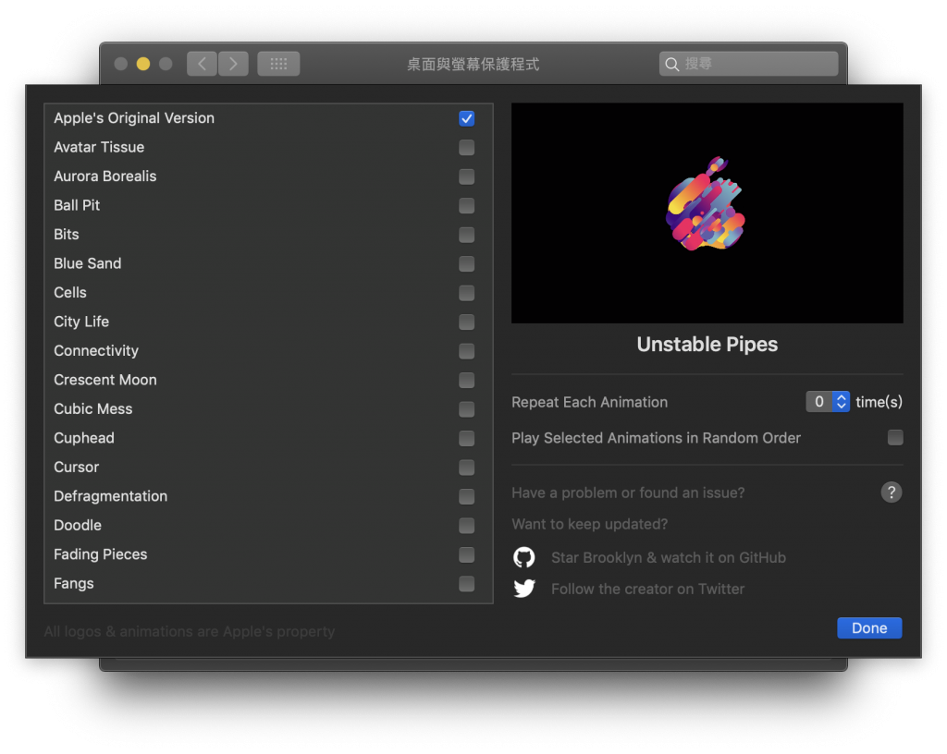Enable the Avatar Tissue animation checkbox
This screenshot has width=947, height=754.
click(x=466, y=147)
